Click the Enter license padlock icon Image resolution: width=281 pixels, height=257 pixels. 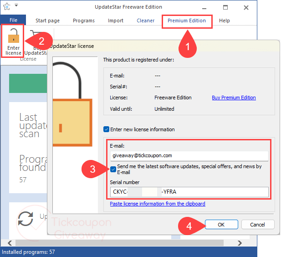tap(14, 36)
